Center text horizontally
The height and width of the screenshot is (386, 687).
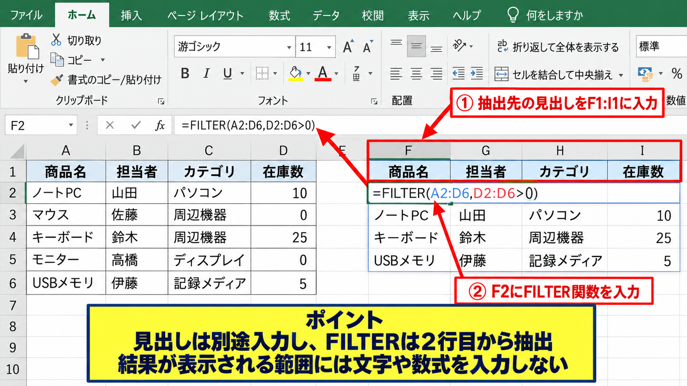coord(416,74)
